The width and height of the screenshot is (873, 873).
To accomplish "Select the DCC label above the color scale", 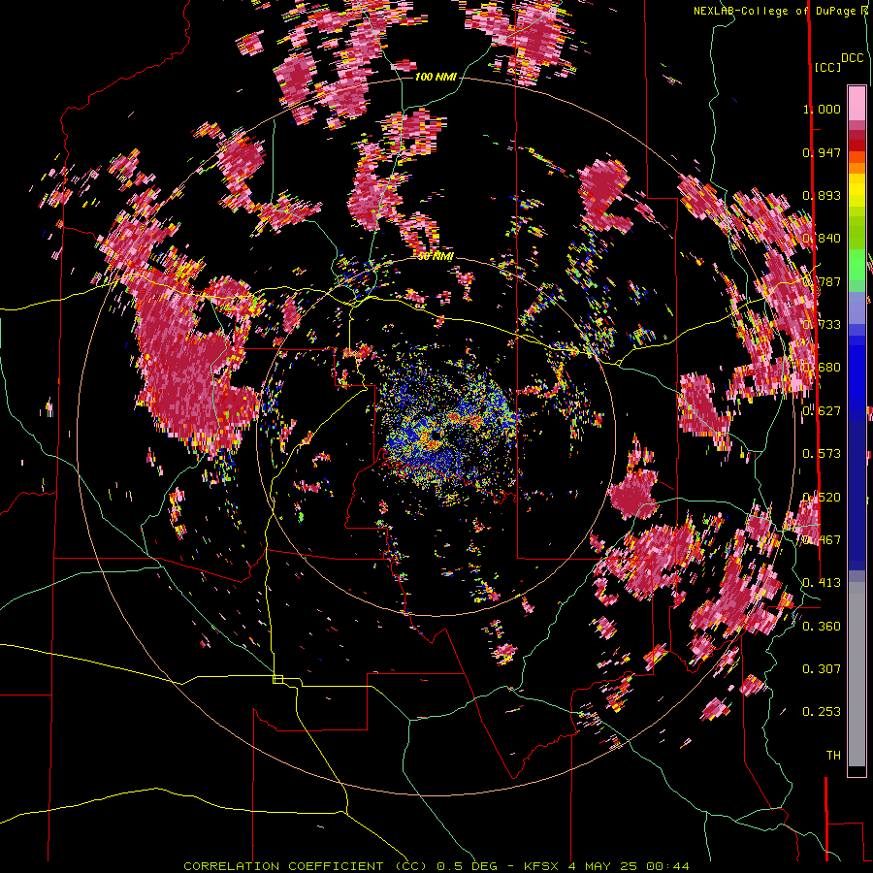I will (852, 57).
